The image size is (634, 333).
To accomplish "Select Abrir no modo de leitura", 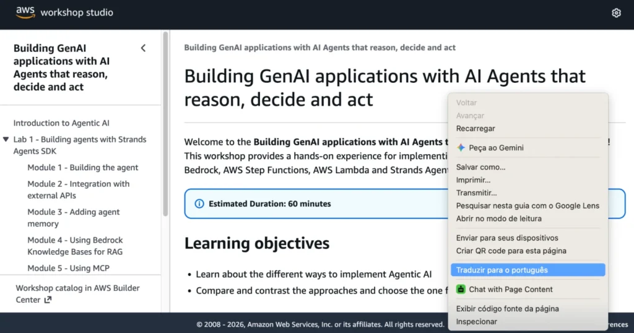I will tap(528, 218).
